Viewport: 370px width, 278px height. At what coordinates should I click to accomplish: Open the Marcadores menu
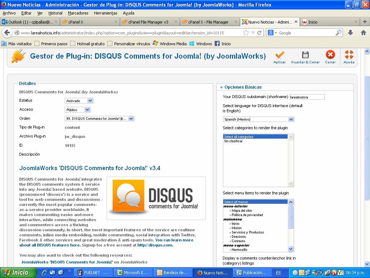tap(78, 13)
